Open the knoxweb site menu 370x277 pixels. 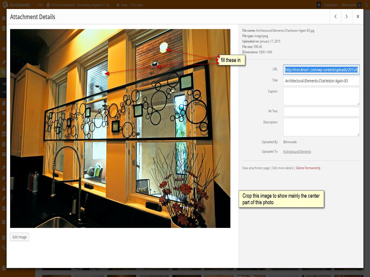(17, 5)
